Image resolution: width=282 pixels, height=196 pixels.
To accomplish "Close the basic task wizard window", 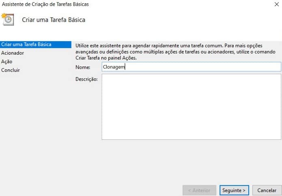I will [275, 4].
